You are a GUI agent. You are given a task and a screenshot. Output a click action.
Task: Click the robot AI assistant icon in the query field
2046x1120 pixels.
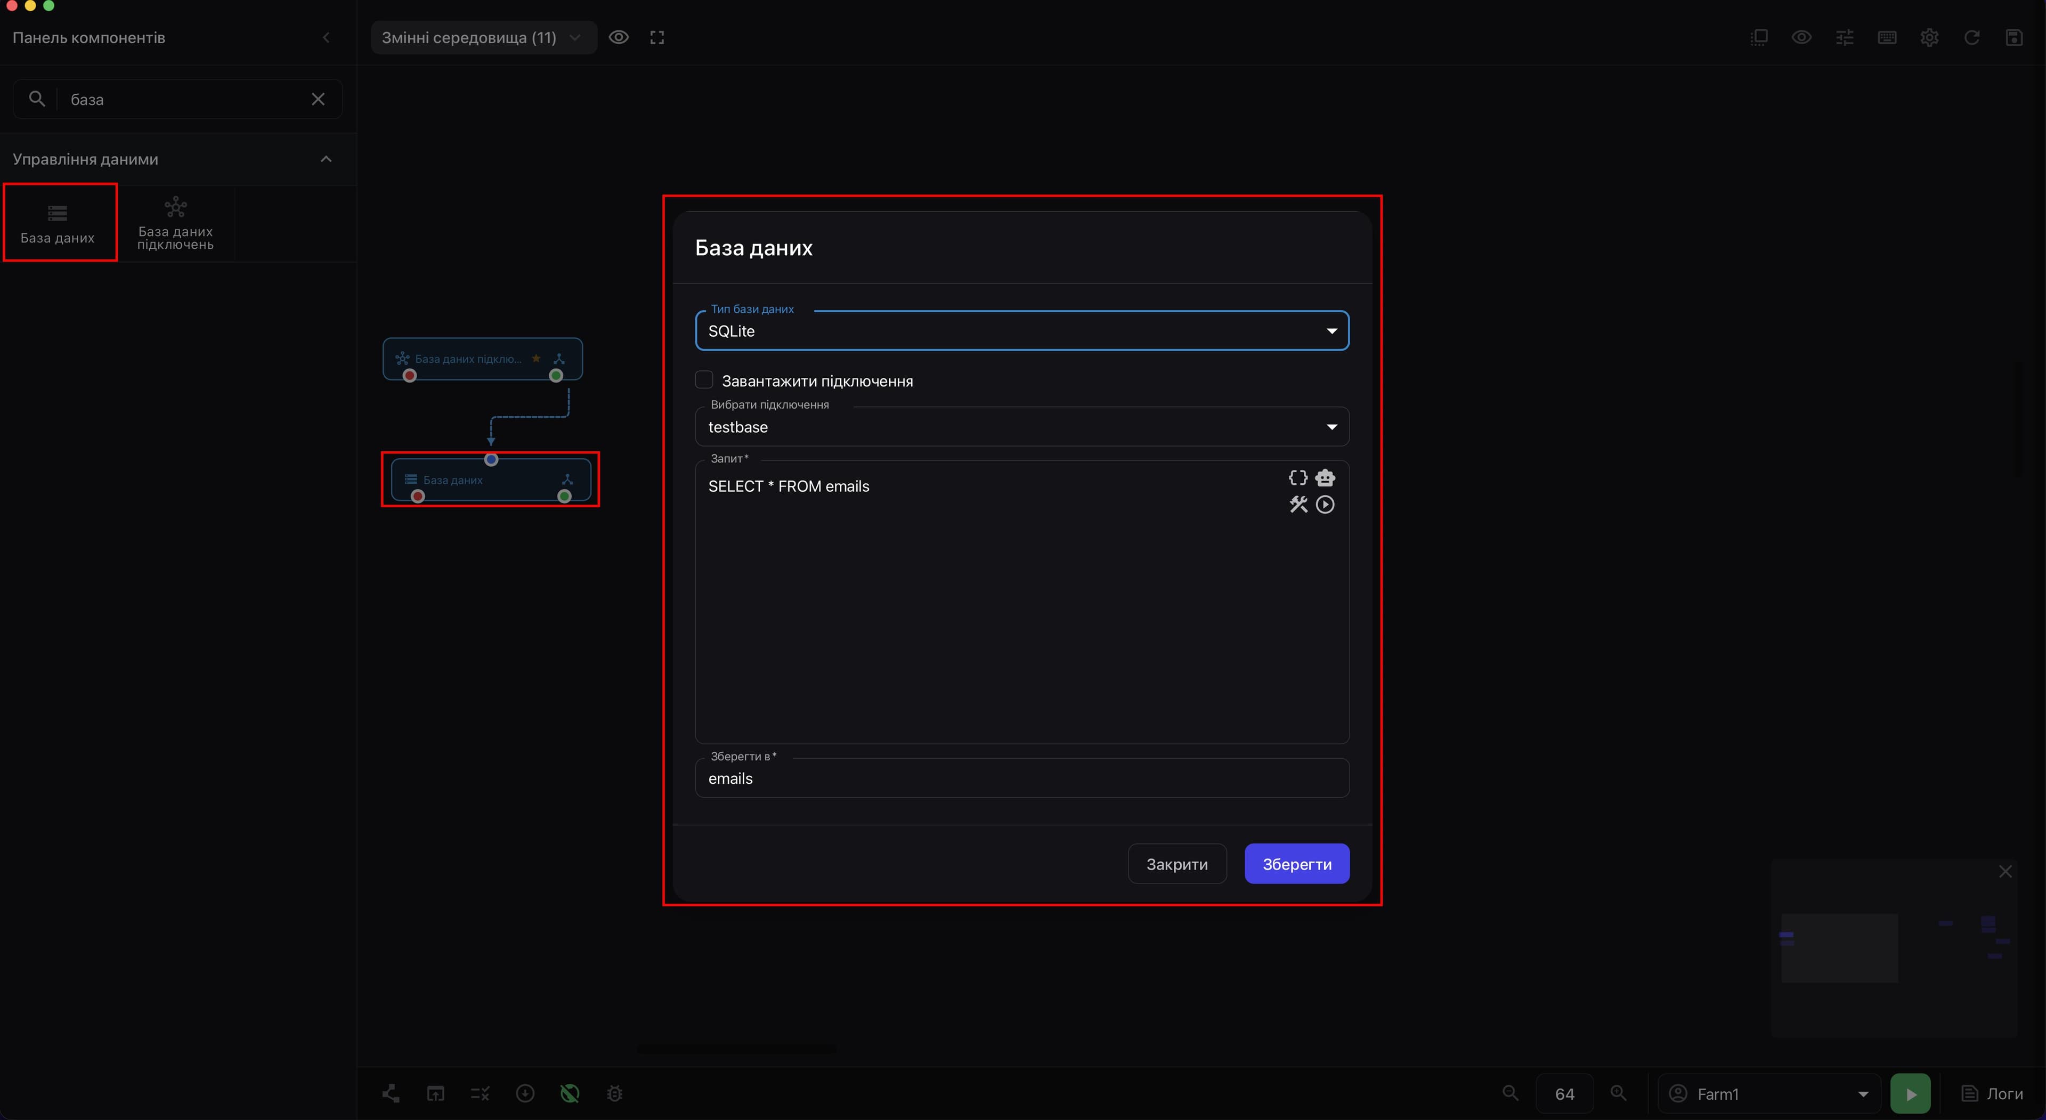(x=1325, y=477)
